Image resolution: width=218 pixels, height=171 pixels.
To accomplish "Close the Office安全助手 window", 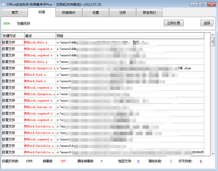I will pyautogui.click(x=212, y=4).
